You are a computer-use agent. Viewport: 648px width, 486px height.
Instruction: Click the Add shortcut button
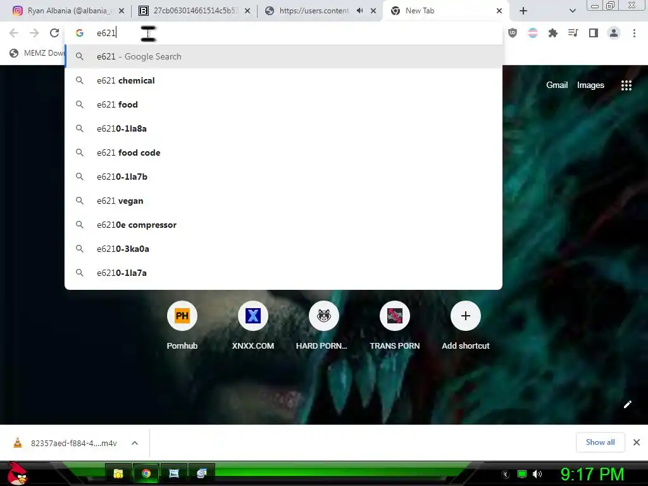(x=465, y=325)
